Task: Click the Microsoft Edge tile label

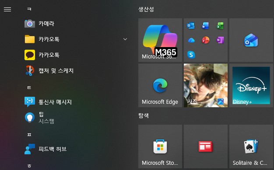Action: (x=160, y=102)
